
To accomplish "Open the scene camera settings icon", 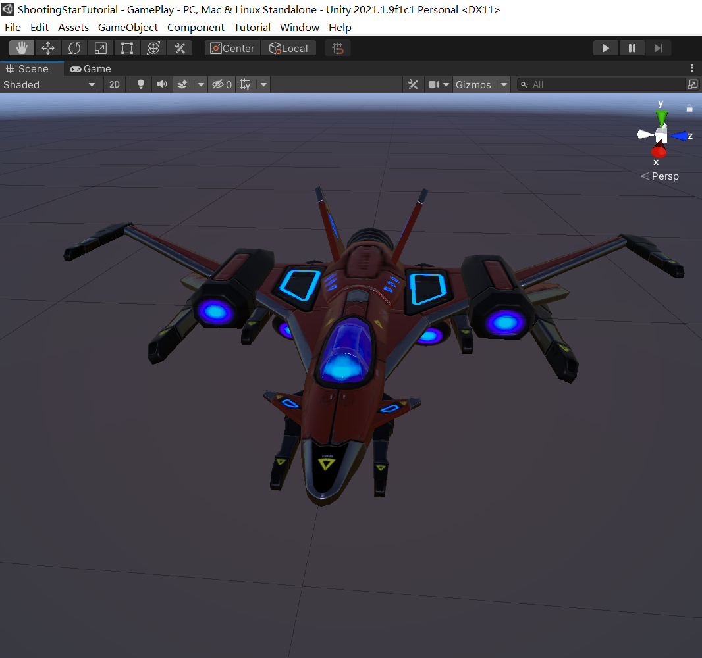I will (435, 84).
